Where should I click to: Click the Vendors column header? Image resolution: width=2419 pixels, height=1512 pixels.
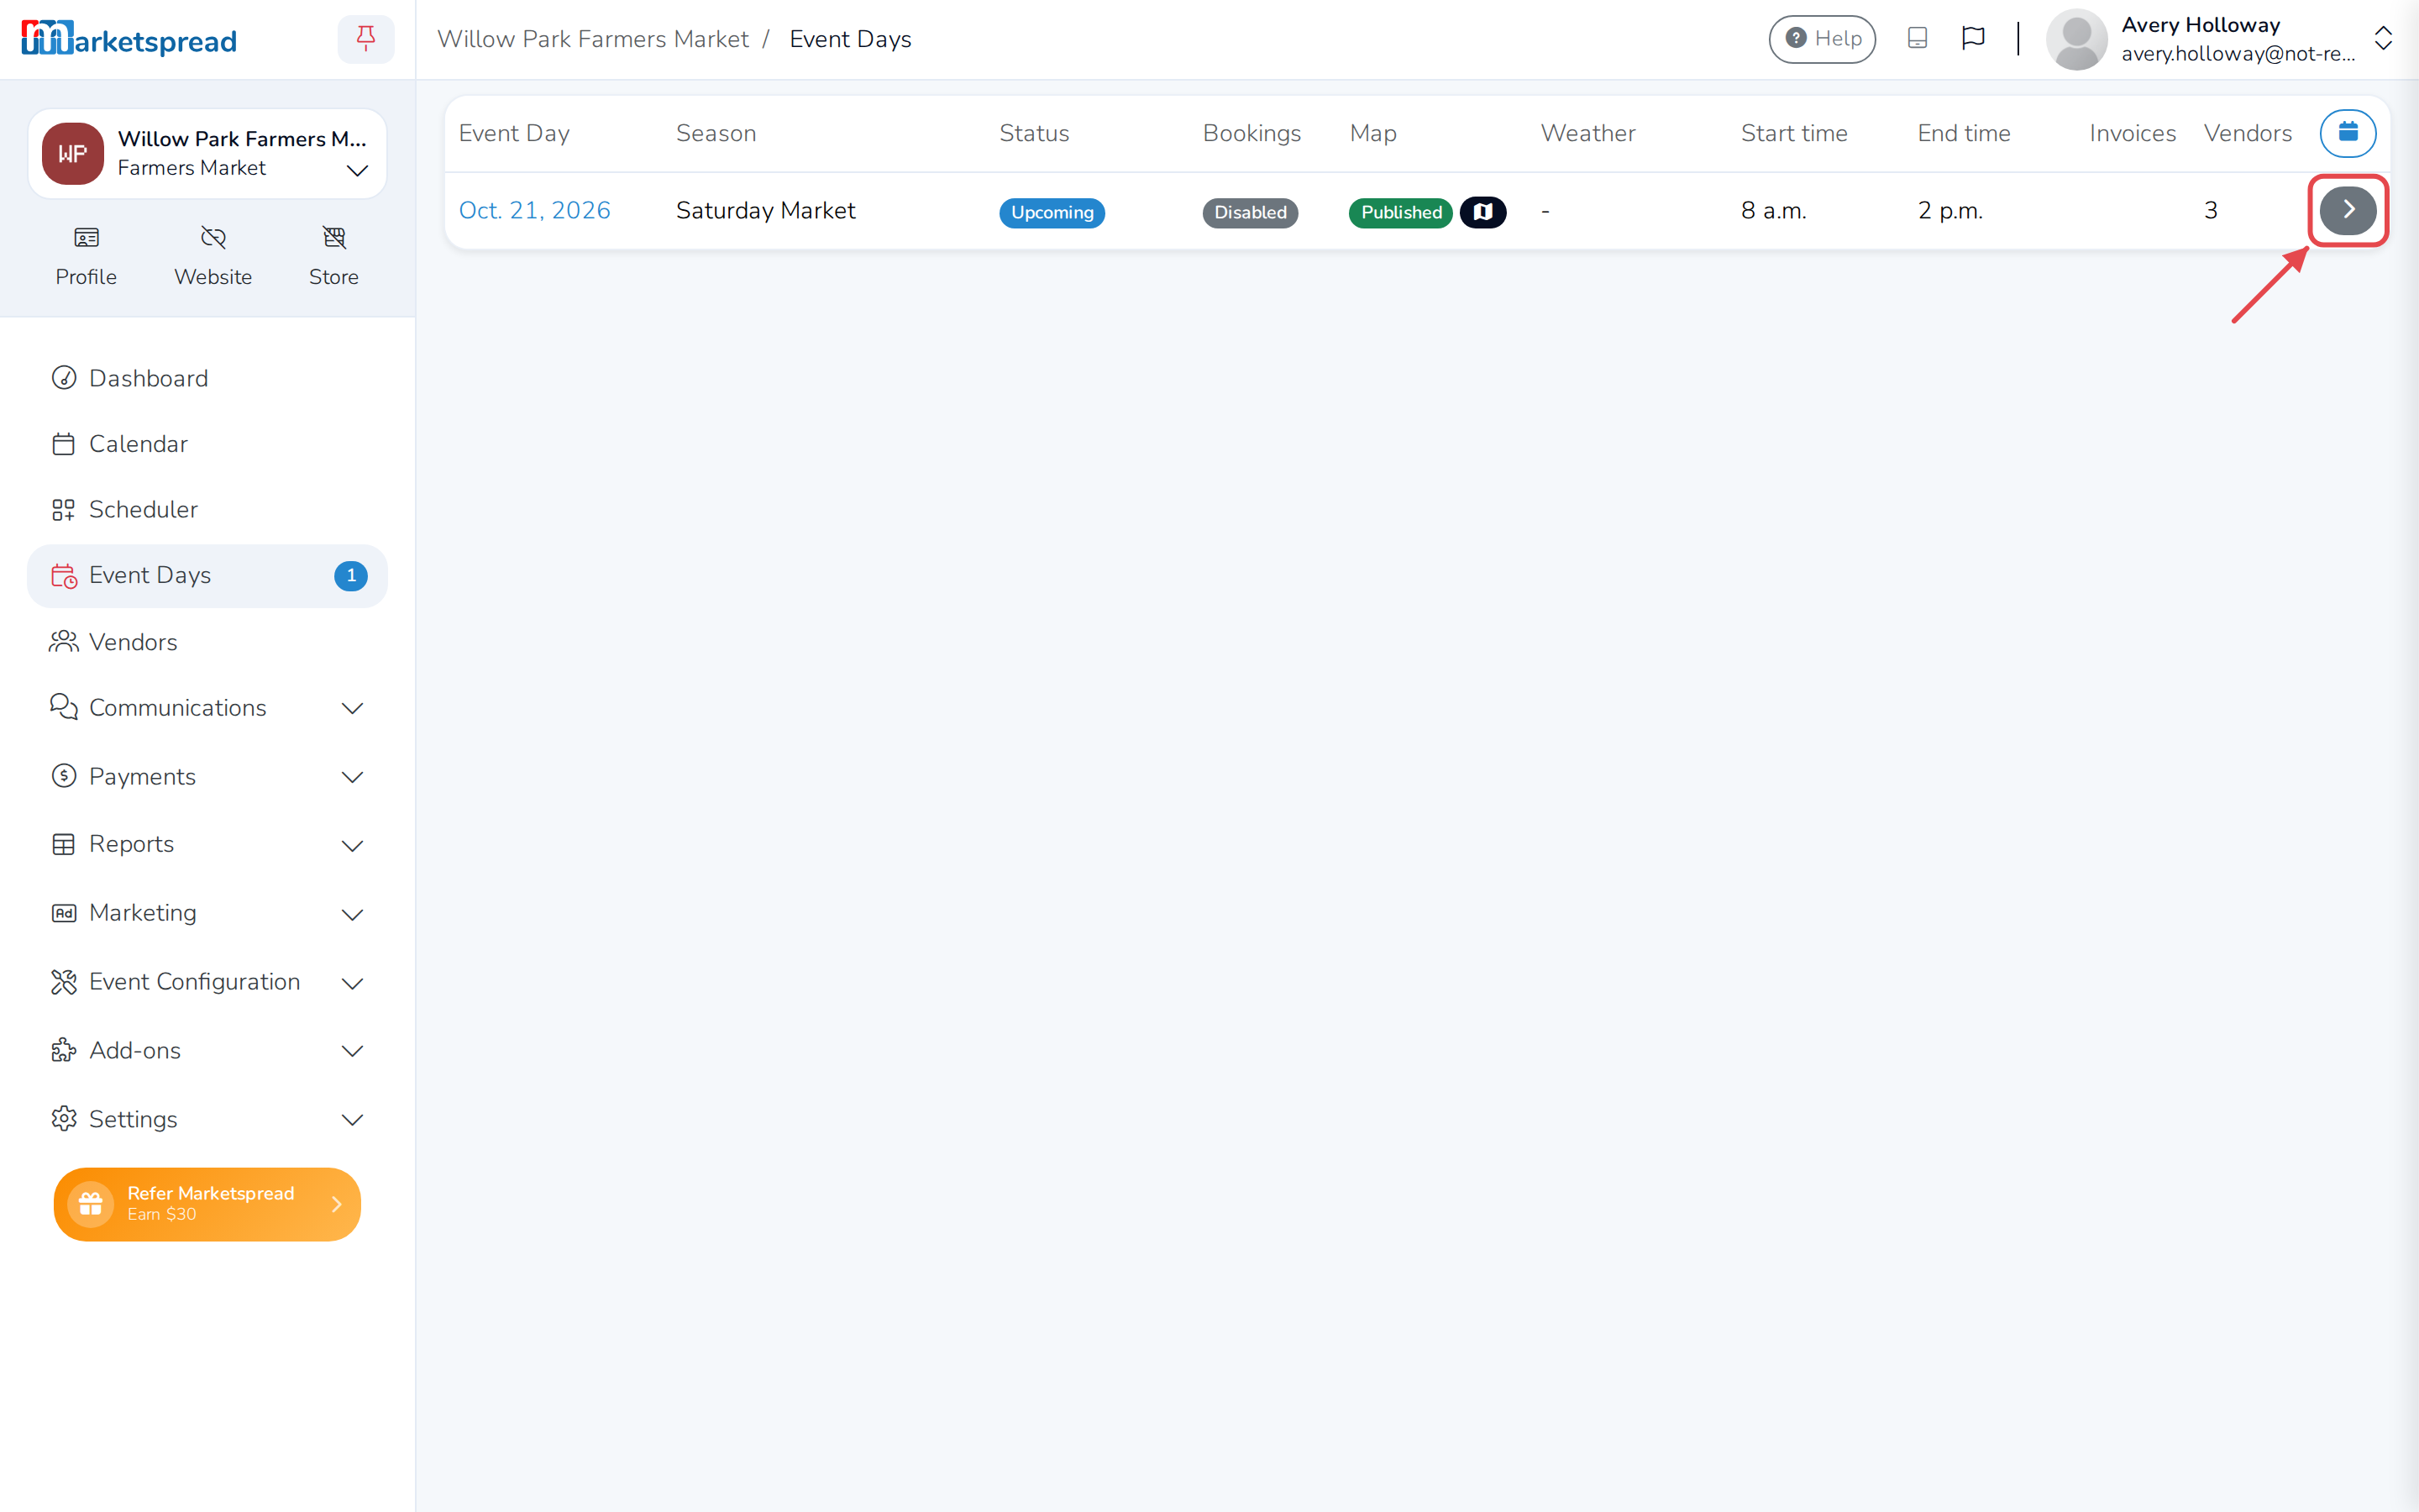coord(2247,134)
